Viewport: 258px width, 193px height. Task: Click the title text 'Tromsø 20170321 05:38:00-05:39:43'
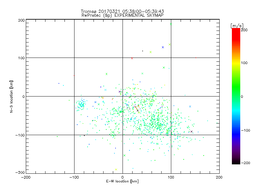click(x=122, y=11)
